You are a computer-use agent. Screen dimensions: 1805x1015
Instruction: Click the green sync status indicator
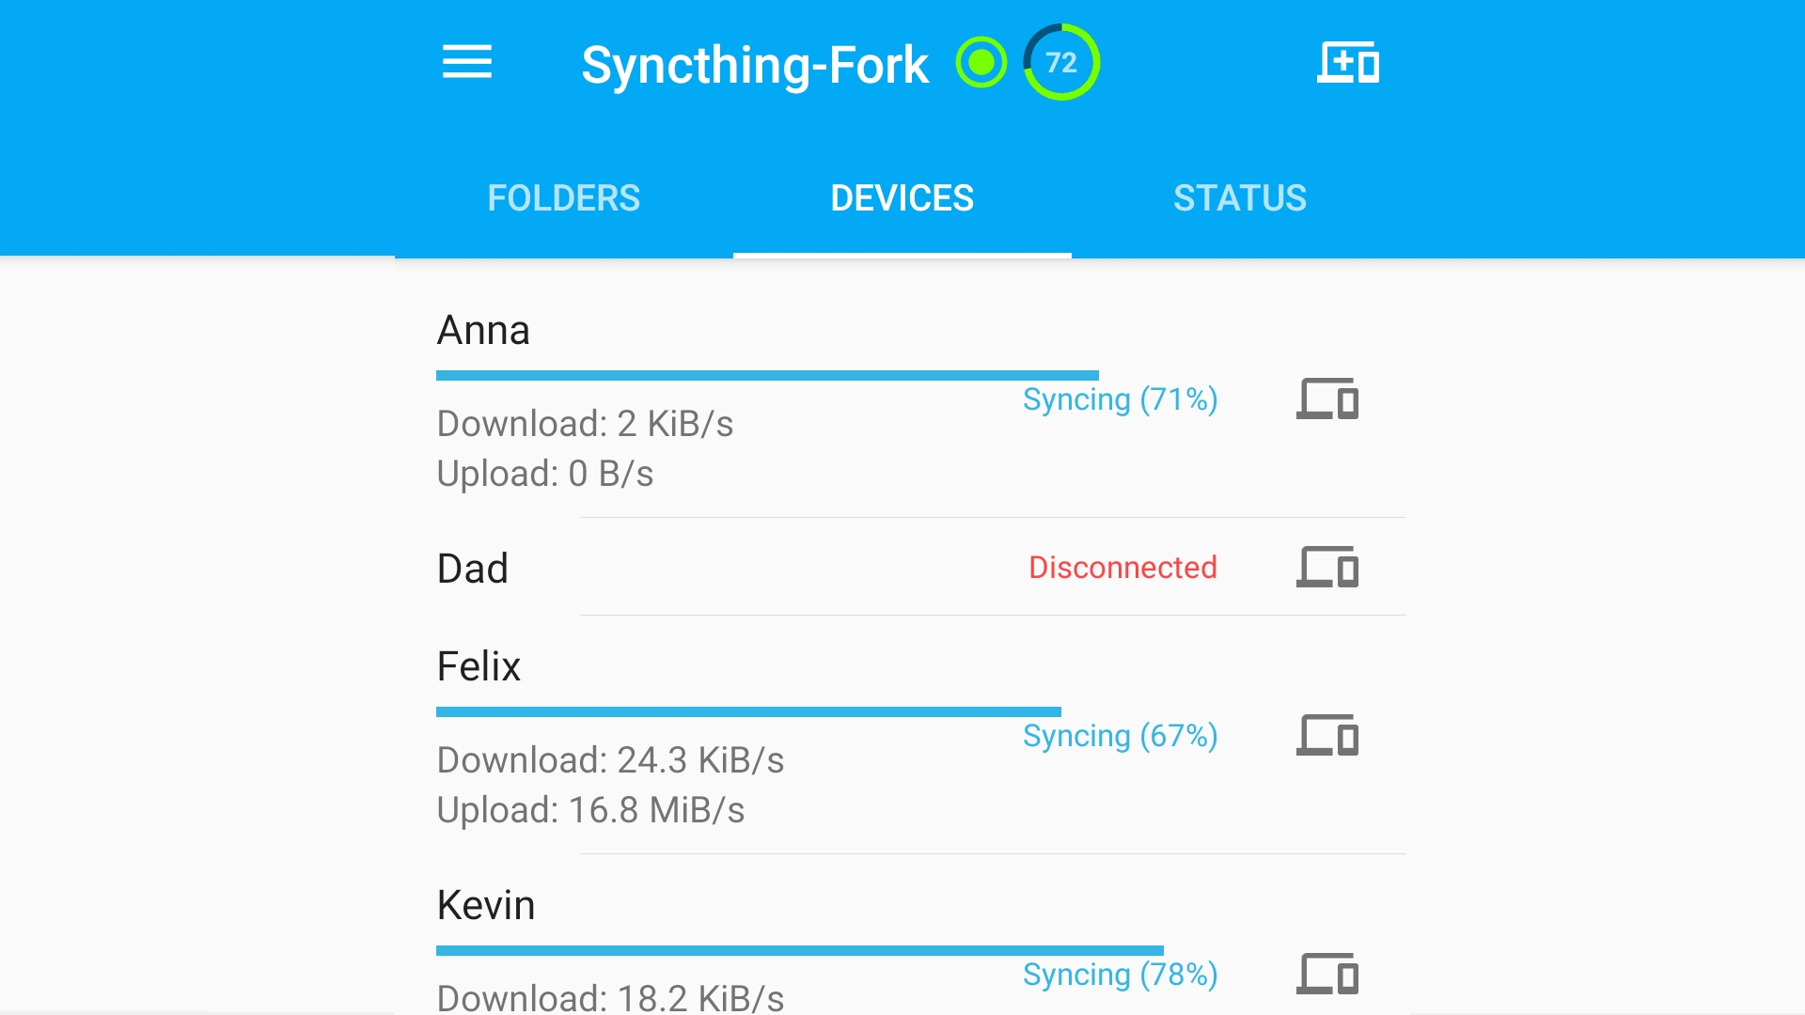981,63
